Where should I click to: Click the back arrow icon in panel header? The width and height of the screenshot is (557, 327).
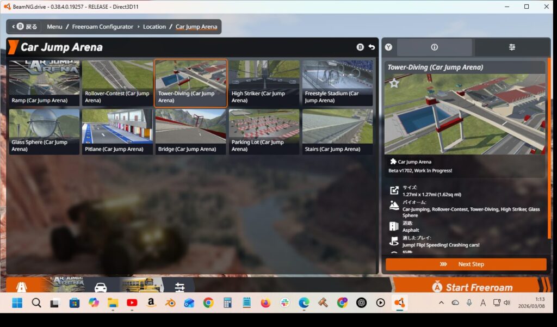click(x=372, y=47)
